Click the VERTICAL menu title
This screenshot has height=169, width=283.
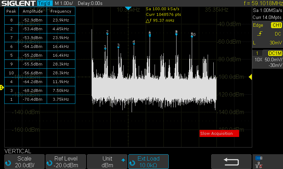(x=18, y=151)
